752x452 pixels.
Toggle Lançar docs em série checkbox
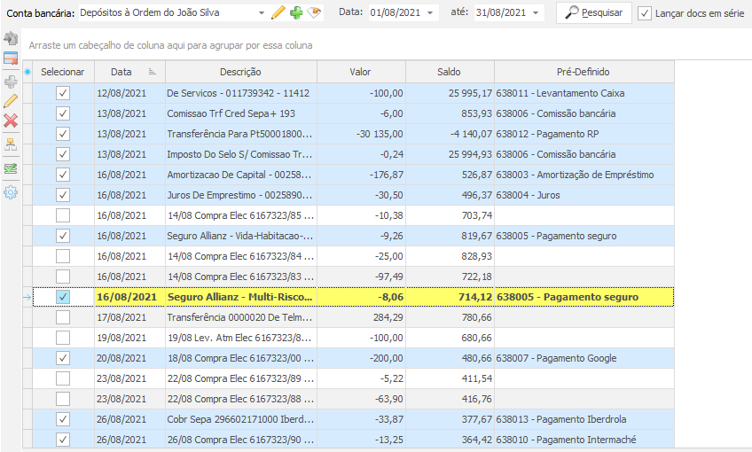(x=645, y=13)
